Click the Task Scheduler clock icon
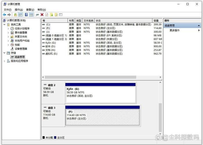Viewport: 203px width, 145px height. coord(12,28)
